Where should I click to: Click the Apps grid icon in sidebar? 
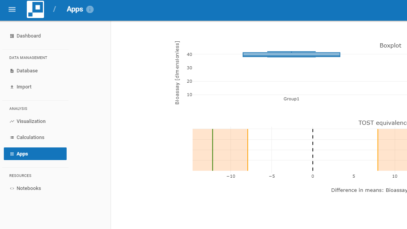12,154
